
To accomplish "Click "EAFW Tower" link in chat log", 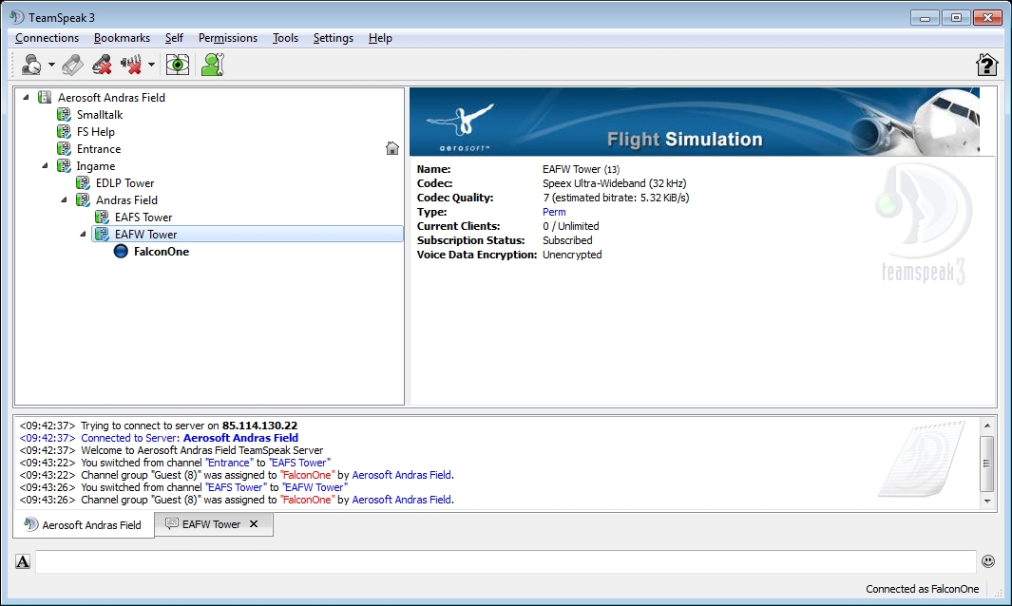I will [x=315, y=487].
